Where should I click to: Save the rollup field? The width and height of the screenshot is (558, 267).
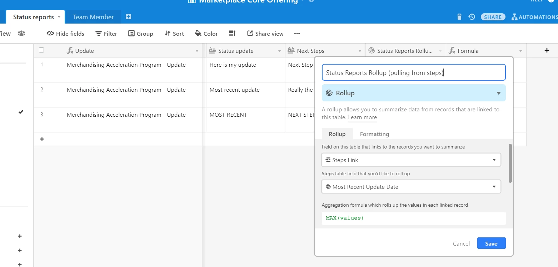(x=491, y=243)
